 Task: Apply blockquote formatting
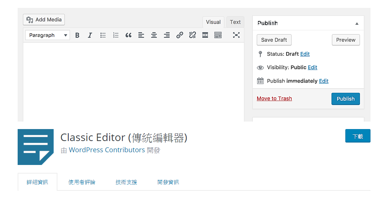pyautogui.click(x=128, y=36)
